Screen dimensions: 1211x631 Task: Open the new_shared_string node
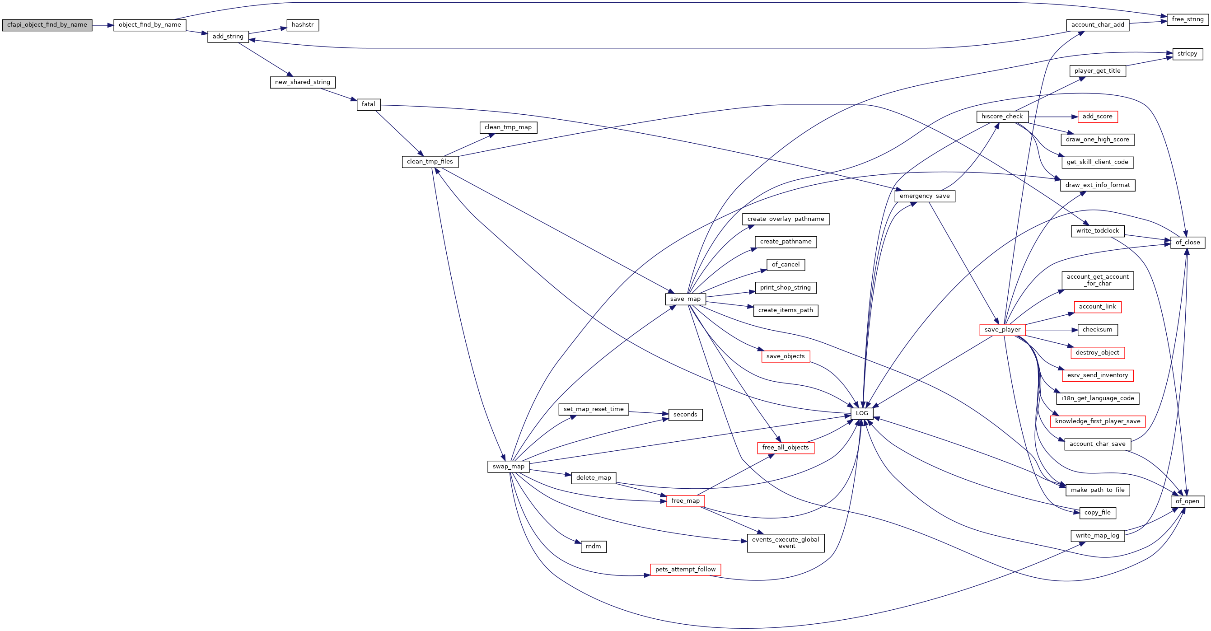click(x=303, y=82)
